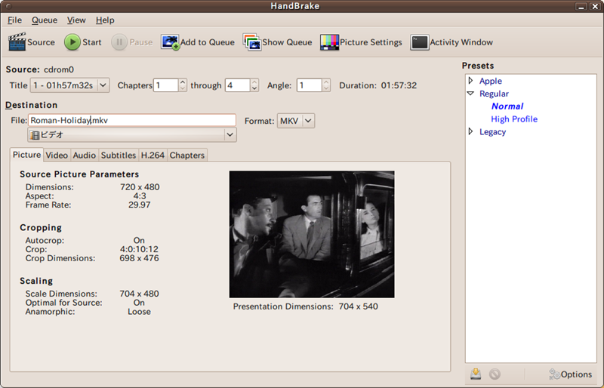Increase the through chapter stepper
The image size is (604, 388).
[x=254, y=82]
